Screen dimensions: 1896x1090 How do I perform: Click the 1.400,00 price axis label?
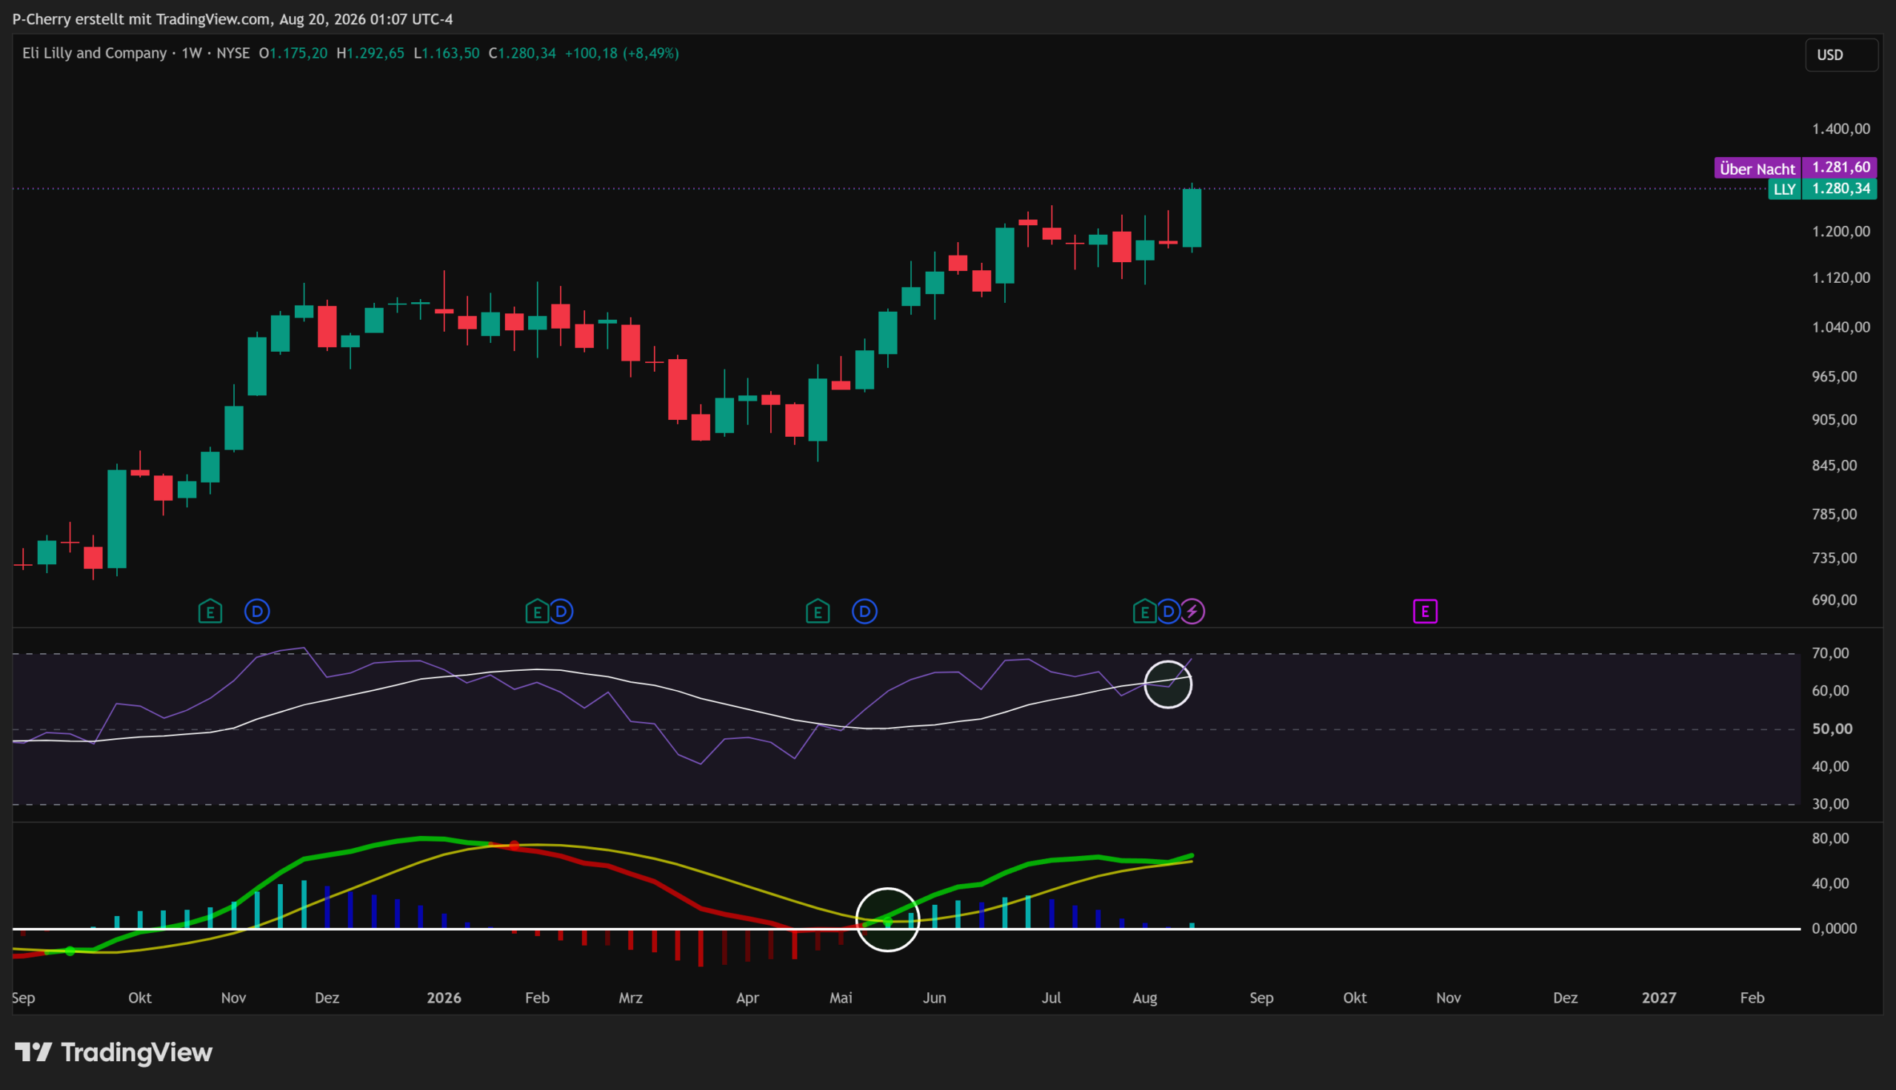[x=1840, y=129]
